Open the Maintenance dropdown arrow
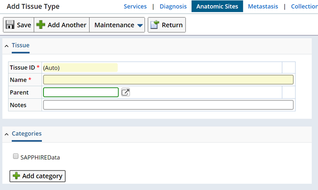Screen dimensions: 318x190 (140, 25)
